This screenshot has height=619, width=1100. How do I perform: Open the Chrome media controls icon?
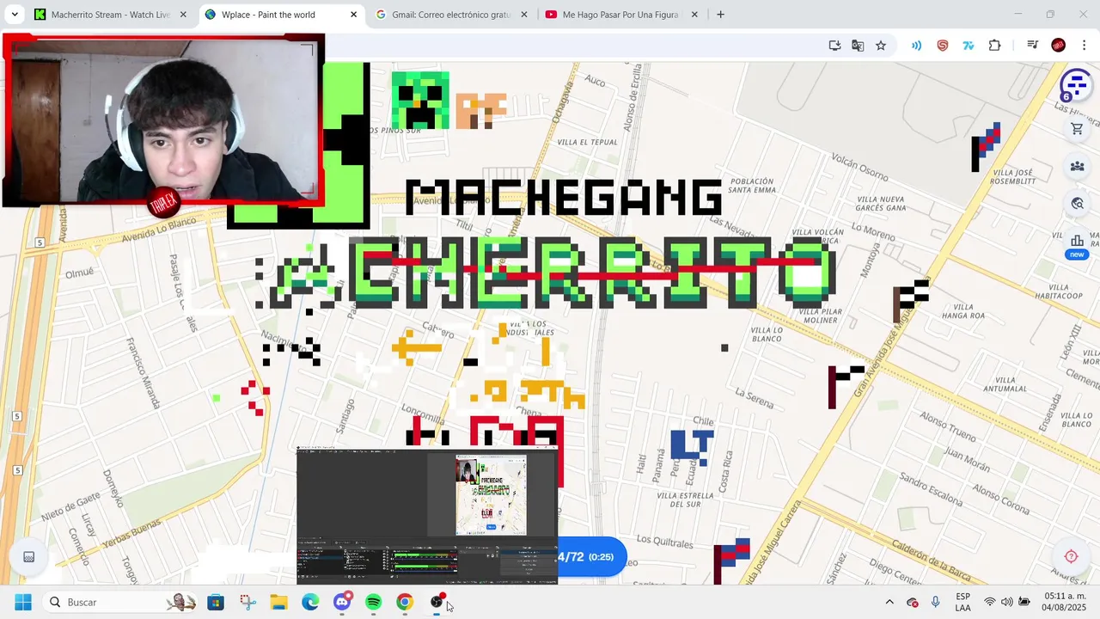pyautogui.click(x=1033, y=46)
